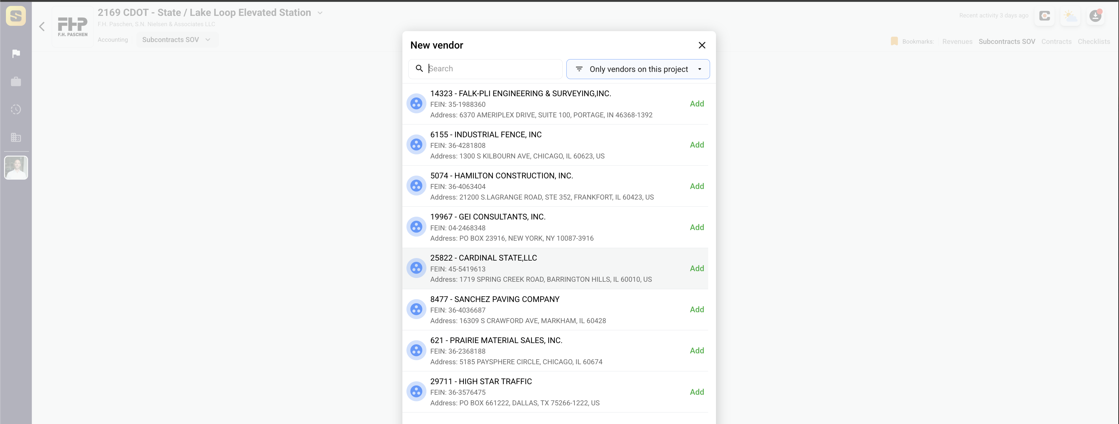
Task: Select 25822 - CARDINAL STATE,LLC title
Action: coord(483,258)
